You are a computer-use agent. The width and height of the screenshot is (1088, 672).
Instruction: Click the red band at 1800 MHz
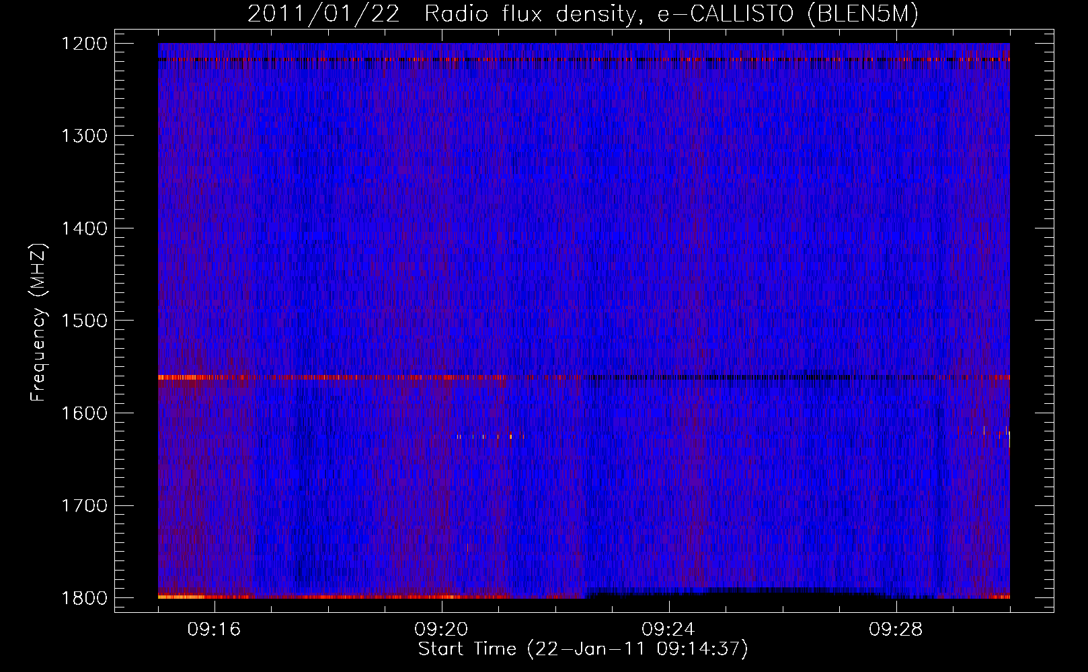tap(370, 596)
